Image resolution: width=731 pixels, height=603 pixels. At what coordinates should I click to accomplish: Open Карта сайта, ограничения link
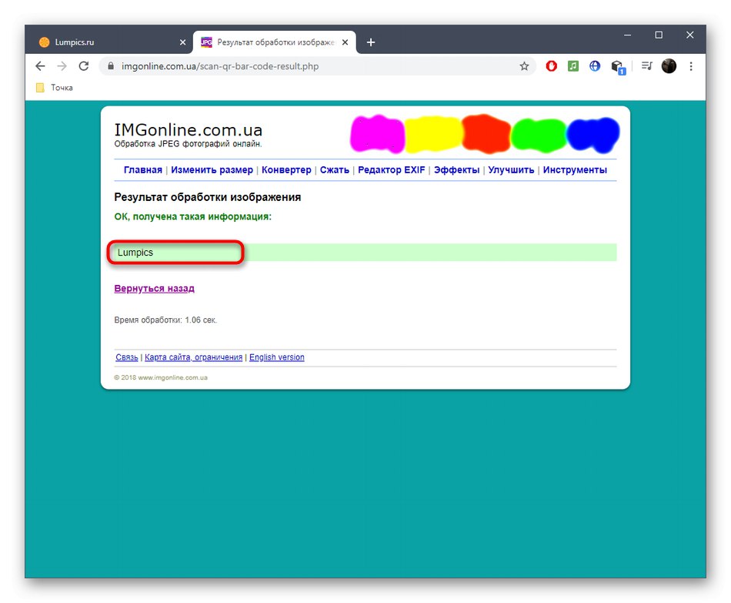193,357
